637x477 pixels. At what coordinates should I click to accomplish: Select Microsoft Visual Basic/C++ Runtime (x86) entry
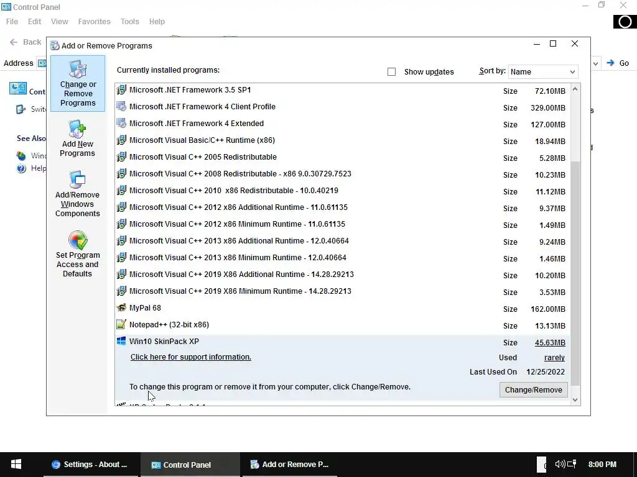point(342,141)
